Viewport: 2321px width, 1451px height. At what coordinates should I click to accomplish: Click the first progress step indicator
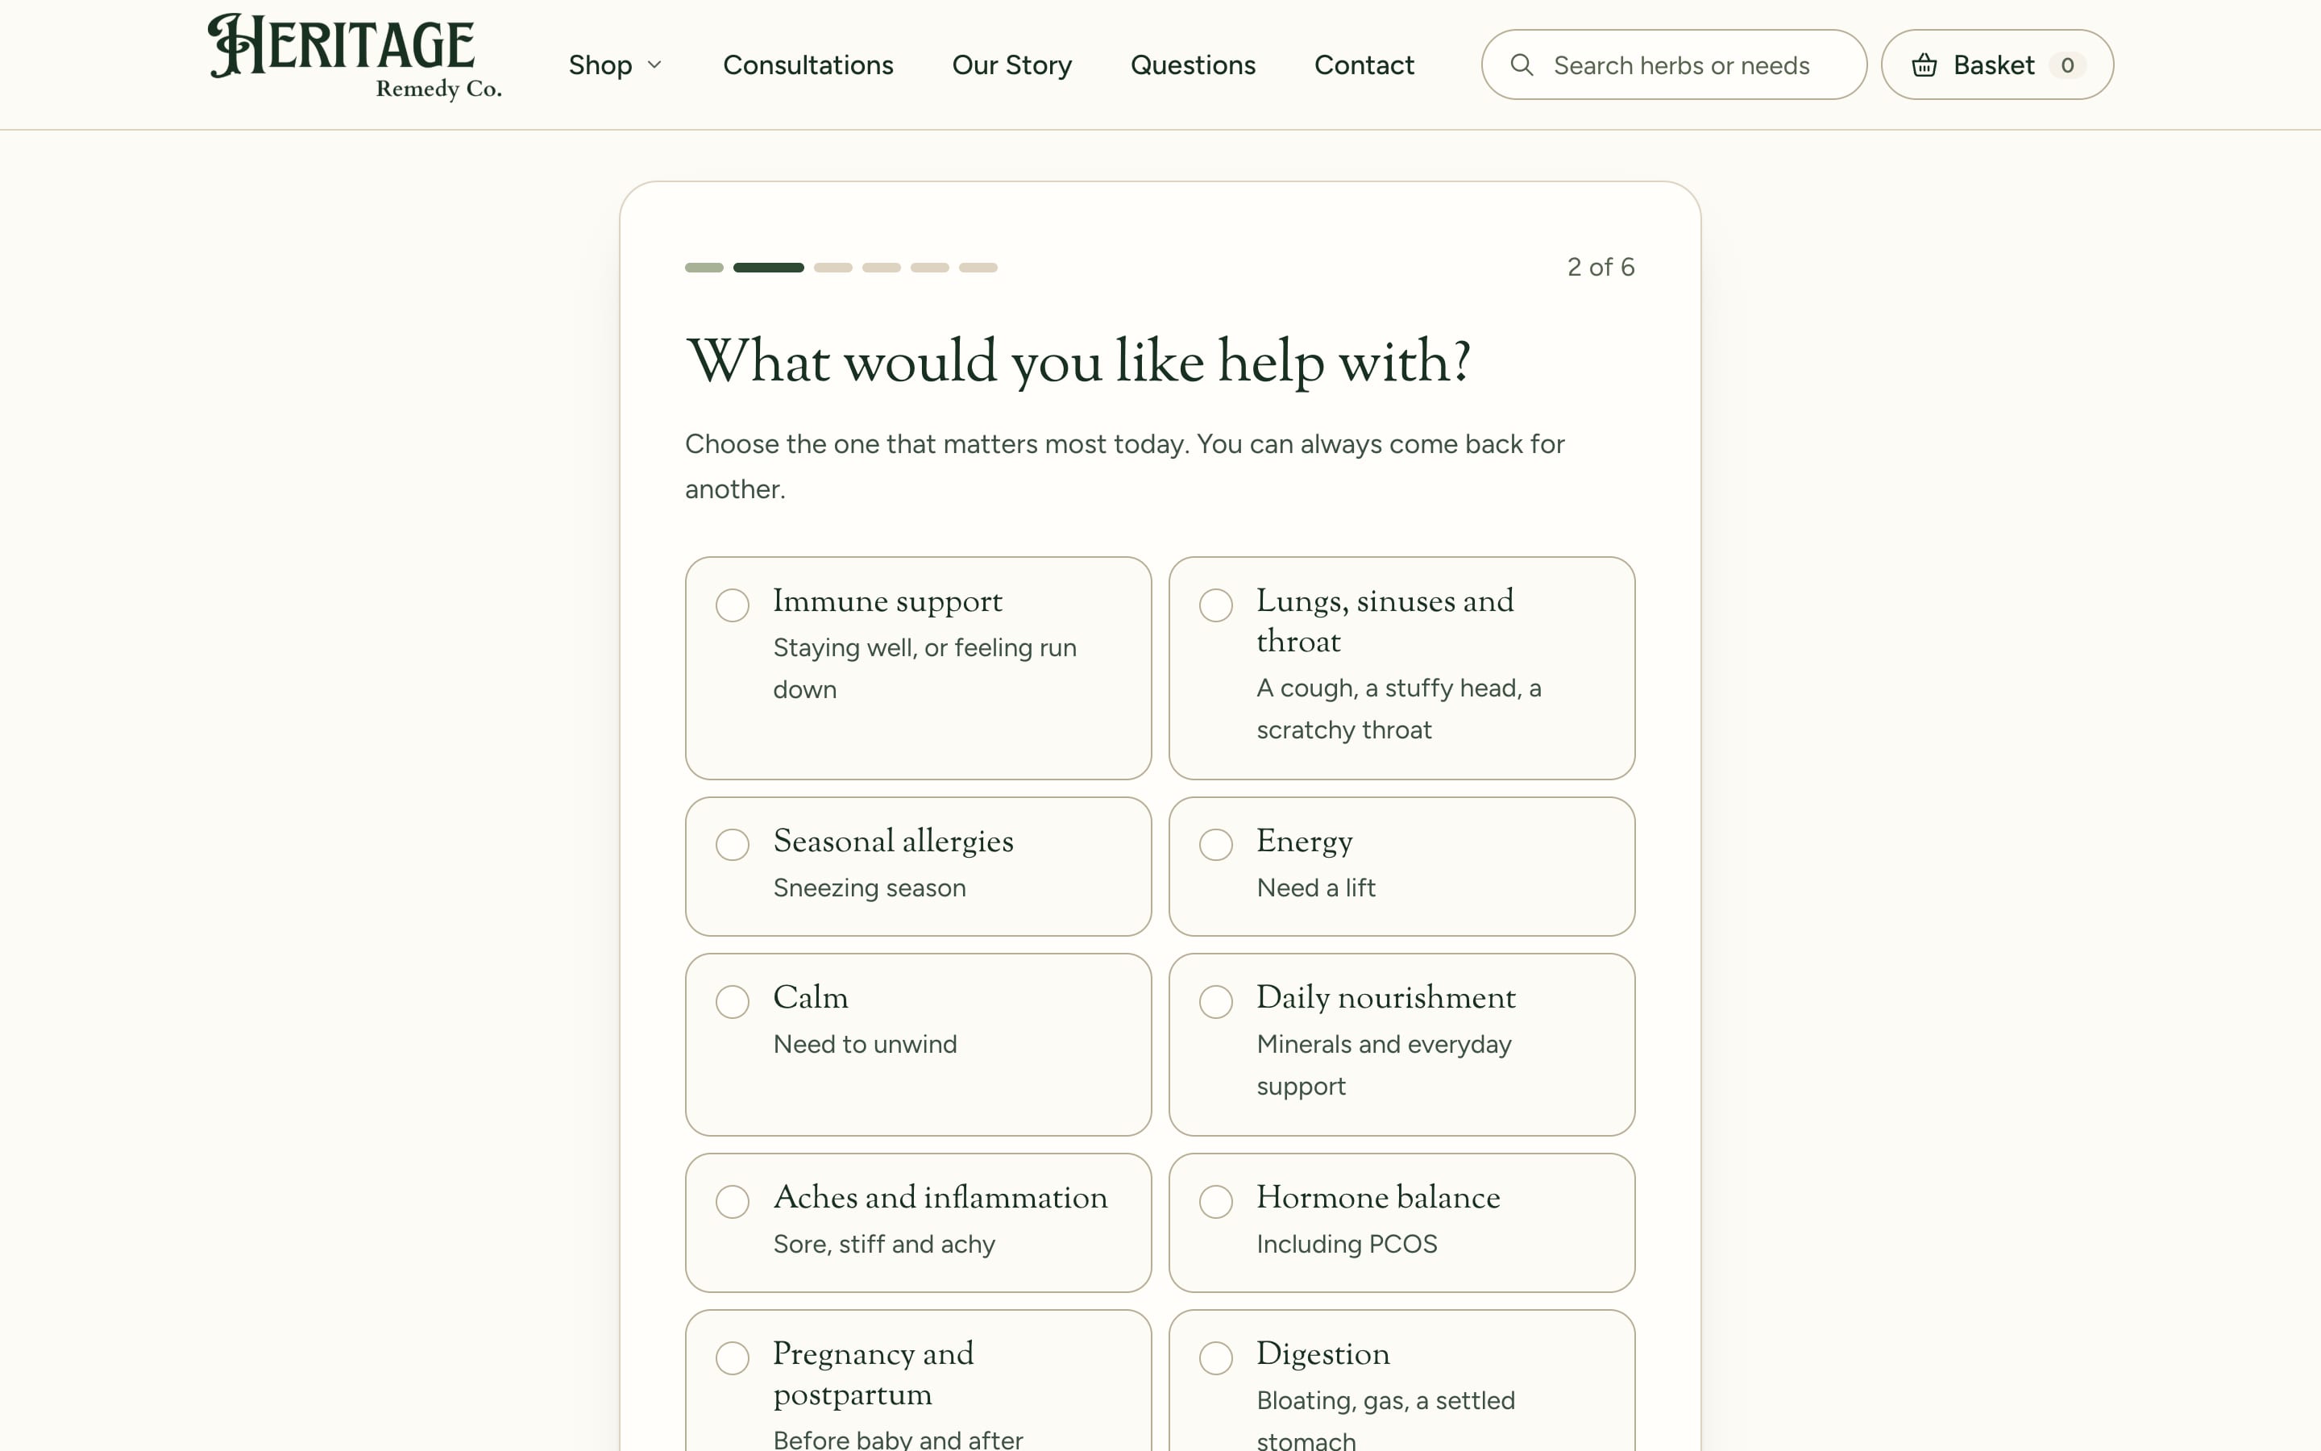[704, 268]
